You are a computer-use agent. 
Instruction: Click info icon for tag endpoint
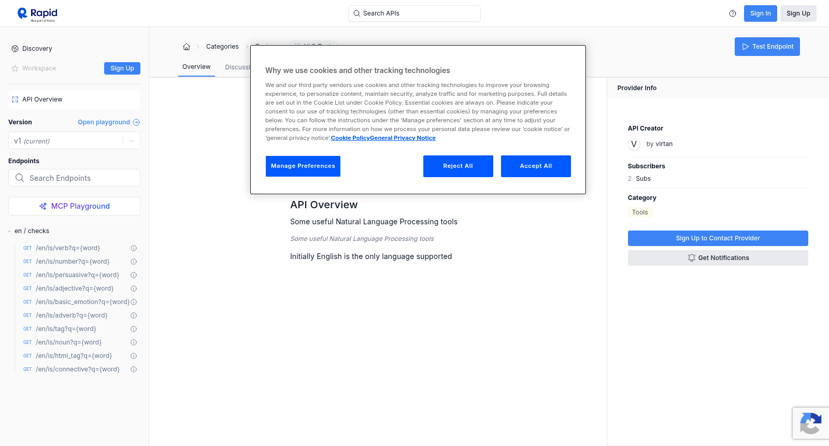tap(134, 329)
